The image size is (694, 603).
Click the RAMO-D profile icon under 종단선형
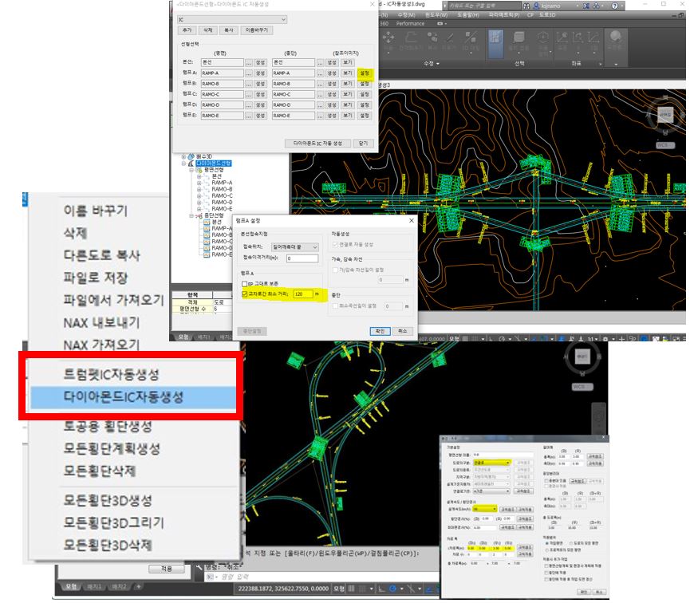207,248
